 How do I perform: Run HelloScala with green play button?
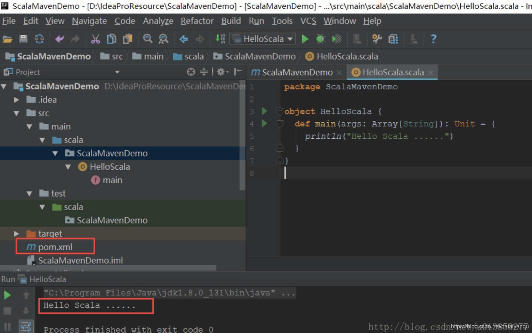[305, 39]
